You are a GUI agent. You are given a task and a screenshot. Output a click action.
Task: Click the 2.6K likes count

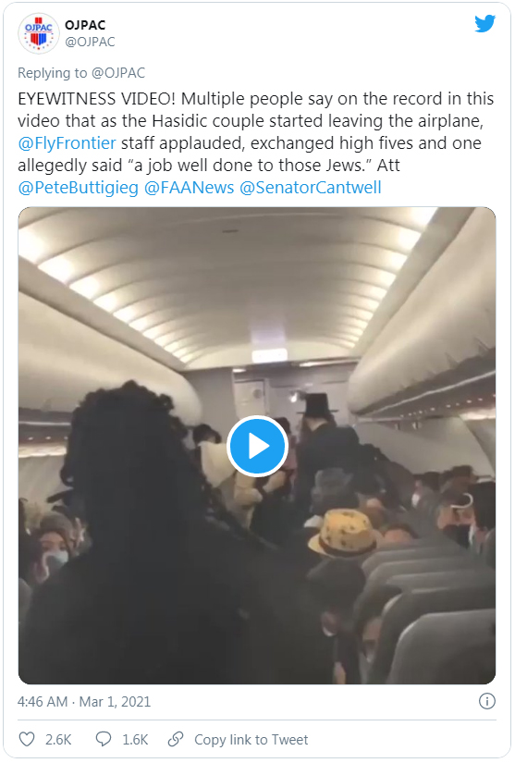coord(58,740)
